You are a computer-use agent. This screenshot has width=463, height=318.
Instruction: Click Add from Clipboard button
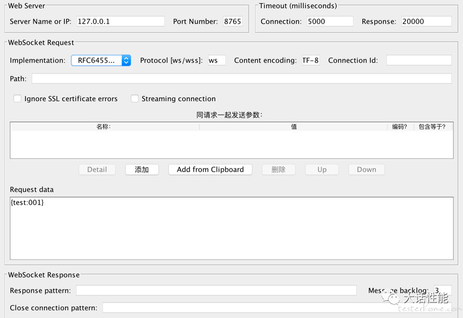pos(210,169)
